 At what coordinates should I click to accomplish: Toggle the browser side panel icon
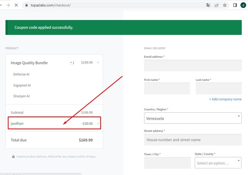pos(235,5)
